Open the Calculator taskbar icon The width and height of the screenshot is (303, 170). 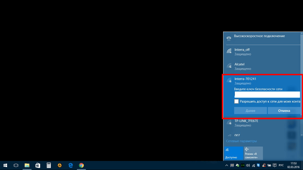49,165
